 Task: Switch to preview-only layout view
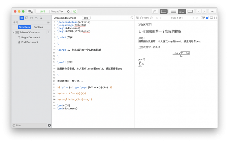click(x=190, y=11)
